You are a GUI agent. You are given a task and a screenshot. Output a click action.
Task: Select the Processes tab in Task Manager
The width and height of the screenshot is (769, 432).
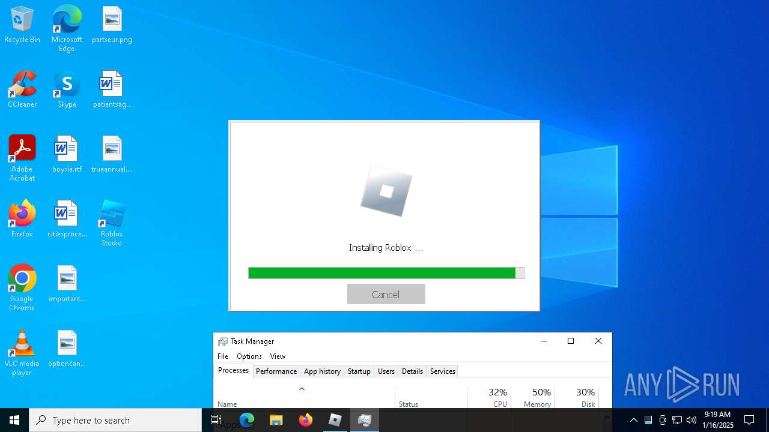[233, 370]
